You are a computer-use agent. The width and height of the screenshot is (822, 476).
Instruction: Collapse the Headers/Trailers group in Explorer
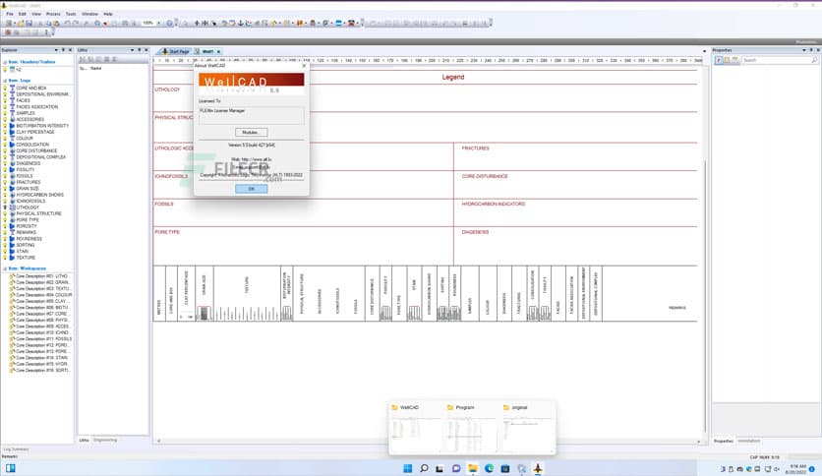point(5,62)
